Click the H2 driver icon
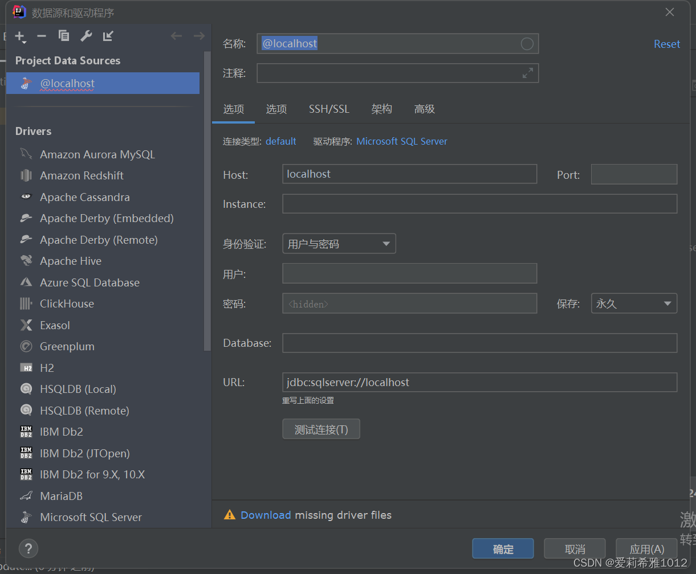696x574 pixels. click(26, 368)
